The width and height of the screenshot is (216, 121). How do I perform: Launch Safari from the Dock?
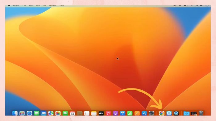[29, 113]
